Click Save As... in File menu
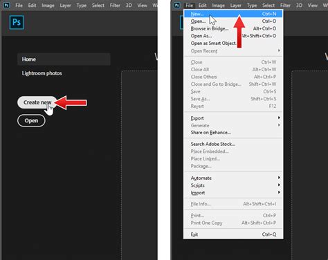 (233, 99)
